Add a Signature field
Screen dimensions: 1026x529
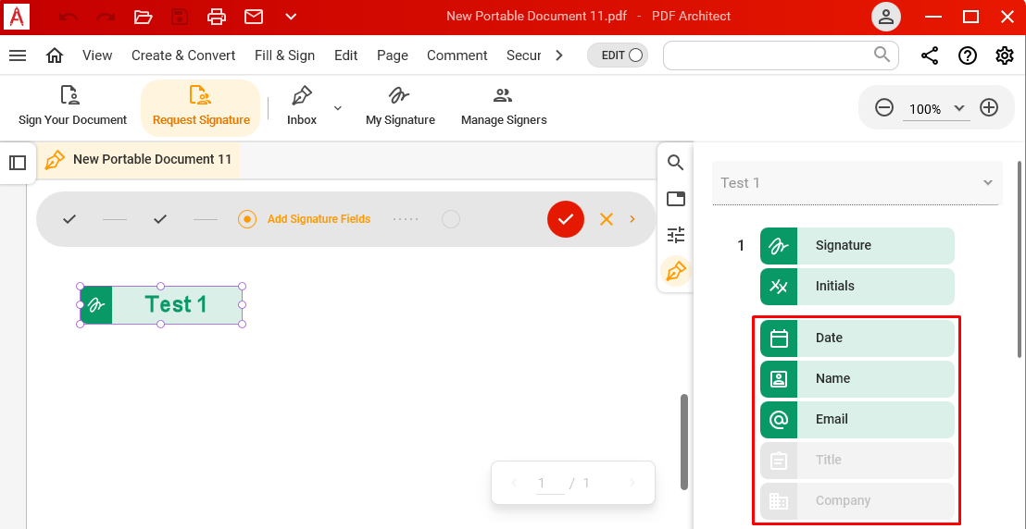pyautogui.click(x=857, y=246)
